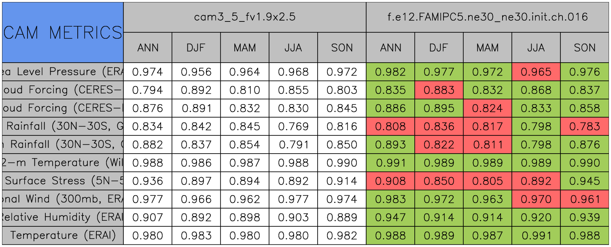Click the white 0.794 cell
Viewport: 611px width, 247px height.
coord(148,90)
